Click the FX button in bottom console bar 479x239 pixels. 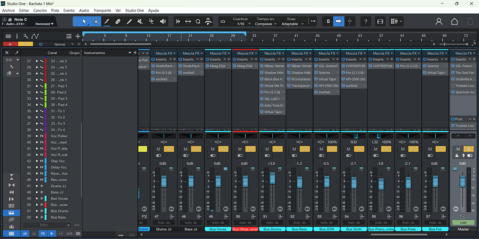click(43, 233)
